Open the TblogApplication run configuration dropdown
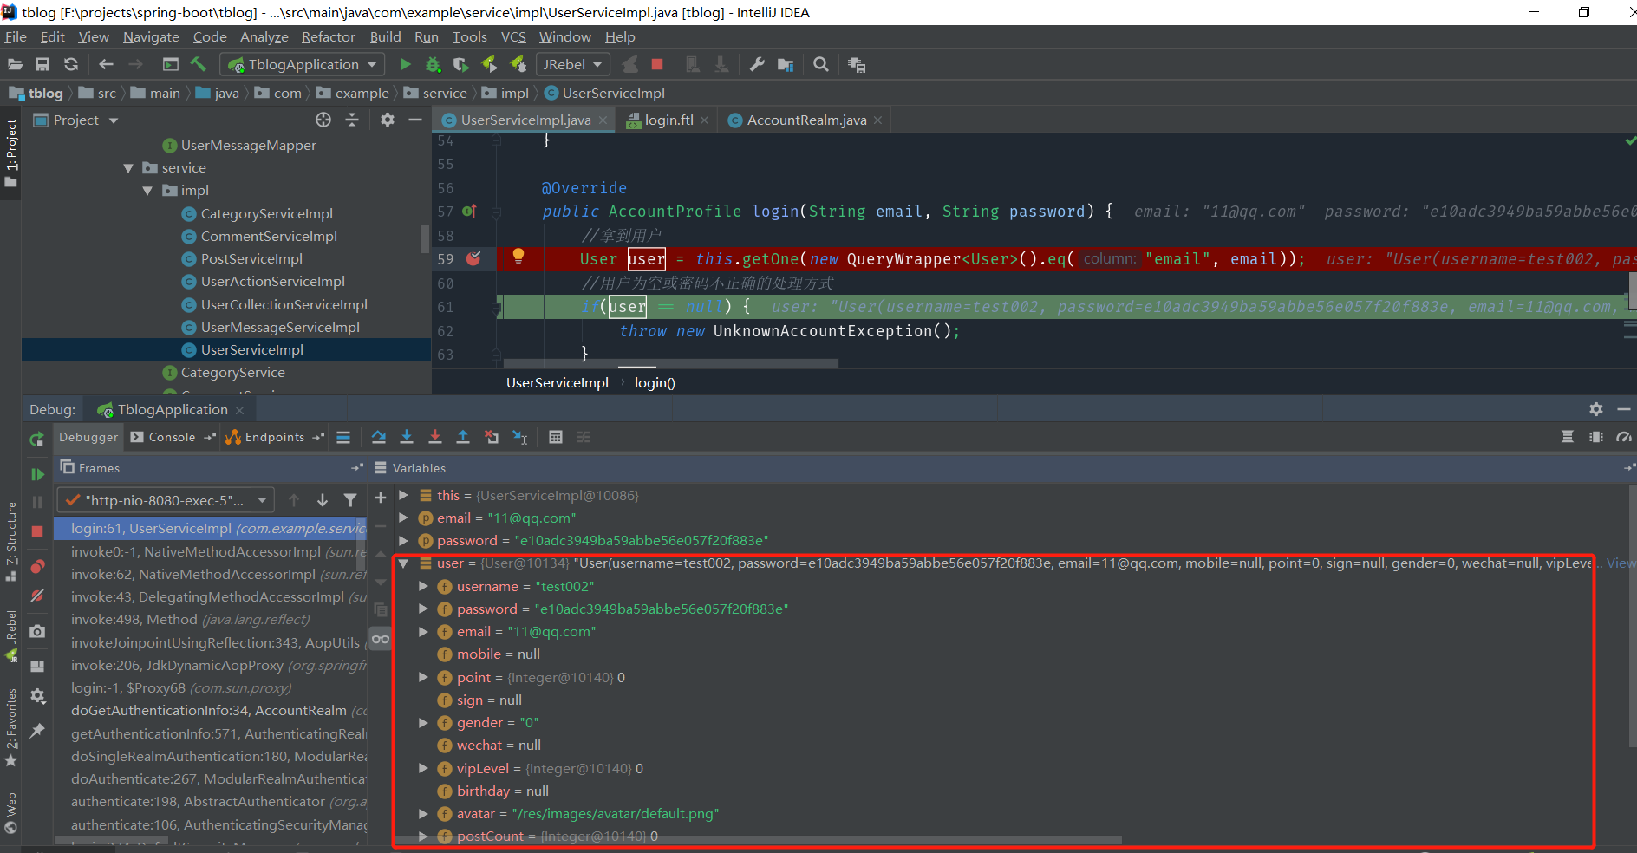 click(x=303, y=64)
